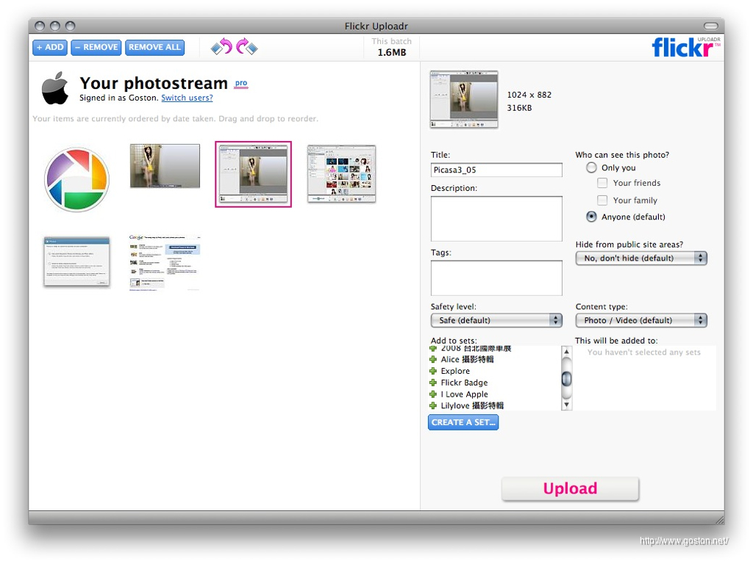Click the rotate right icon
The image size is (753, 564).
tap(247, 47)
